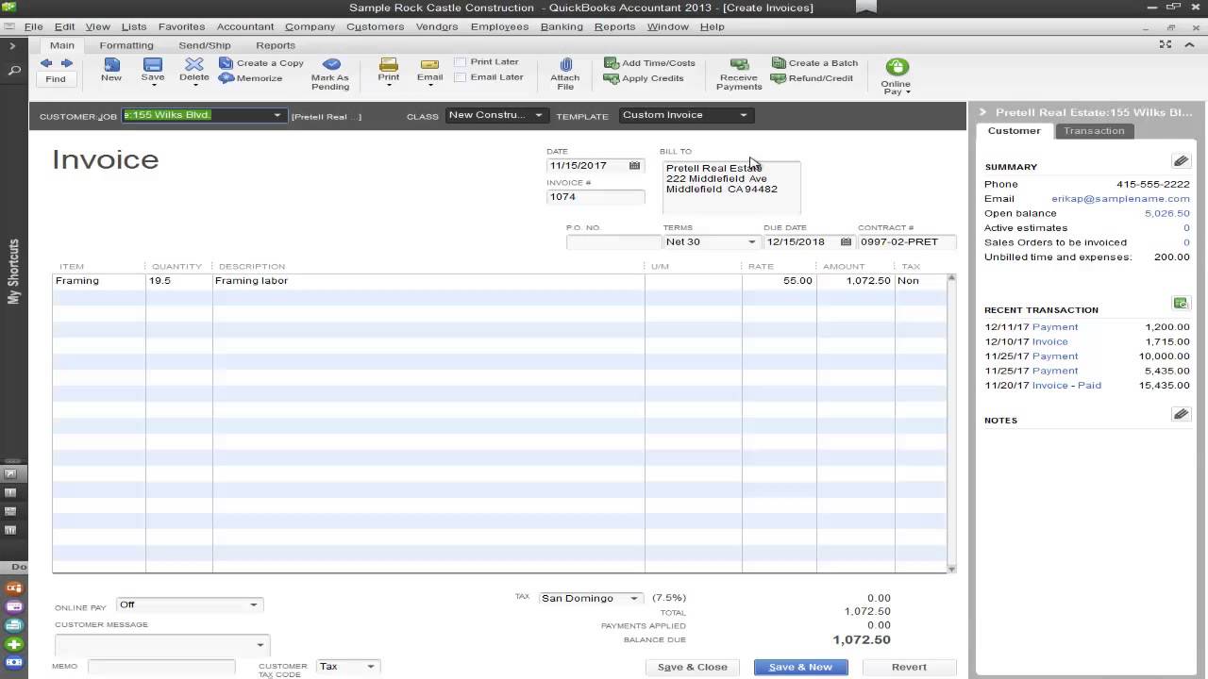Click the 55.00 rate cell
Screen dimensions: 1208x679
(780, 281)
